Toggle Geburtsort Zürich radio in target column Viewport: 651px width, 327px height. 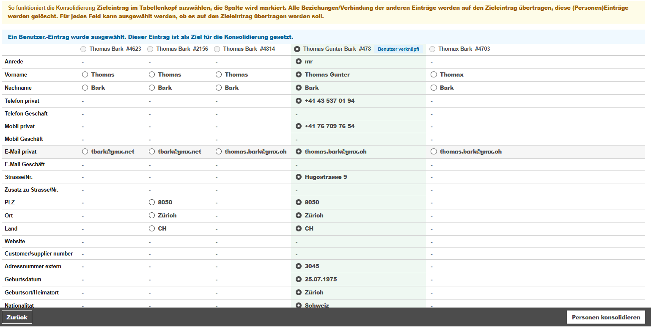click(x=299, y=292)
